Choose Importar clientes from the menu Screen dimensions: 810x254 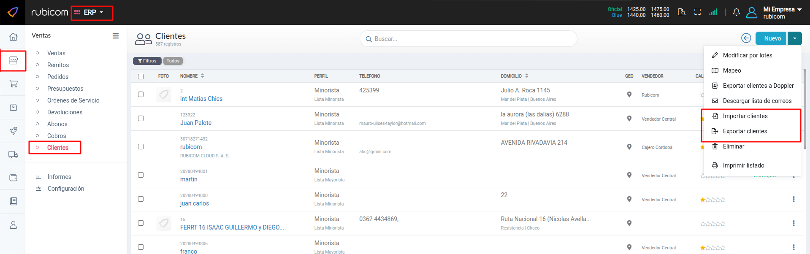745,116
